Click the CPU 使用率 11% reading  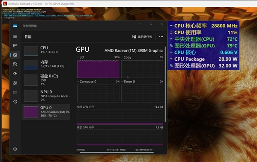click(204, 32)
